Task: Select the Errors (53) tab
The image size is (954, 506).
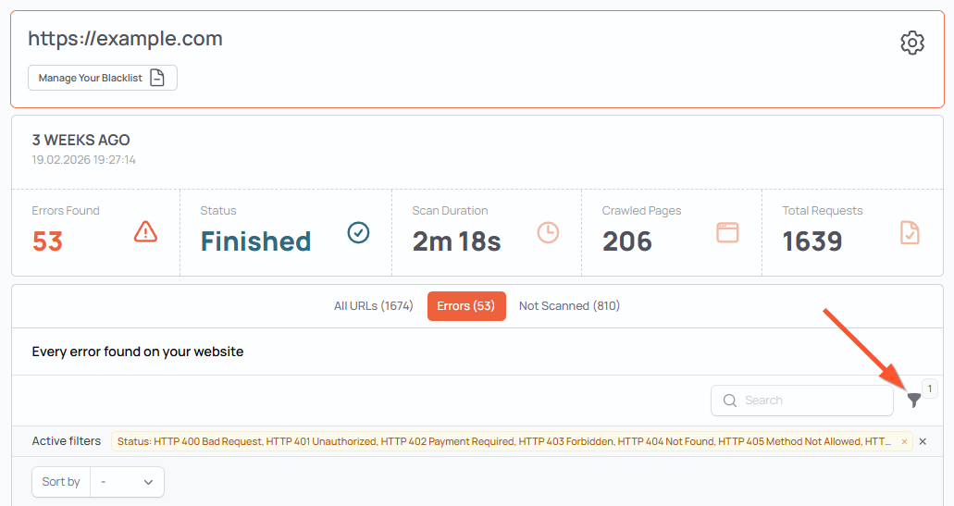Action: (x=466, y=306)
